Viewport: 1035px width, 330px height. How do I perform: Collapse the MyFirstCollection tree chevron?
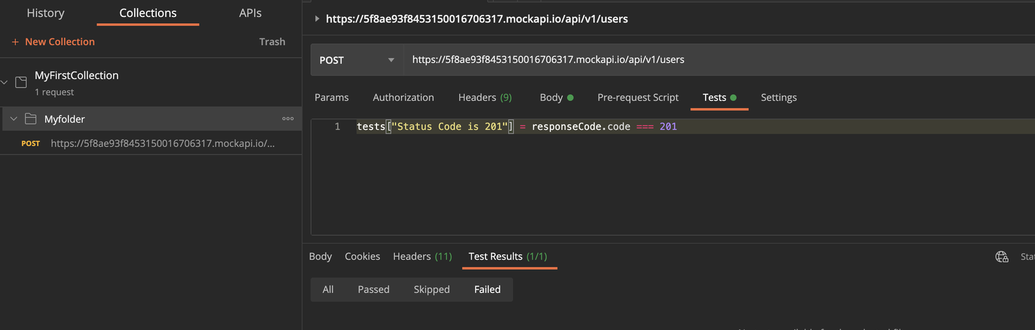(4, 82)
